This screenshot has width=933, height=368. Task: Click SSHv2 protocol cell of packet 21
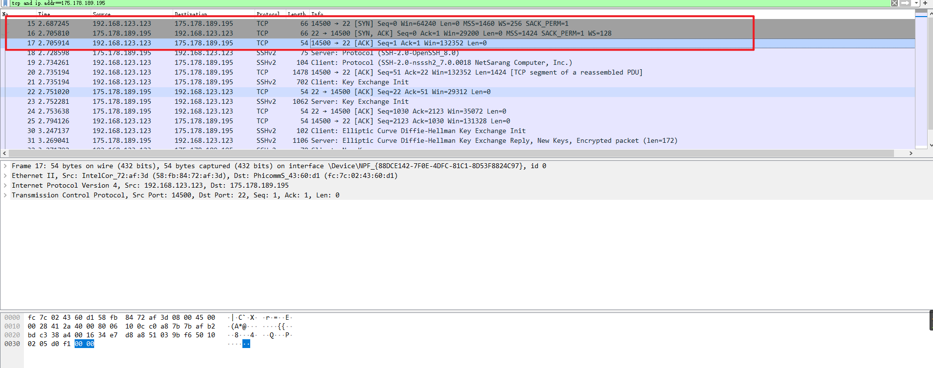(x=266, y=82)
